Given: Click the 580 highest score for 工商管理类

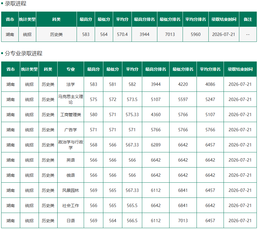Looking at the screenshot, I should pos(94,115).
